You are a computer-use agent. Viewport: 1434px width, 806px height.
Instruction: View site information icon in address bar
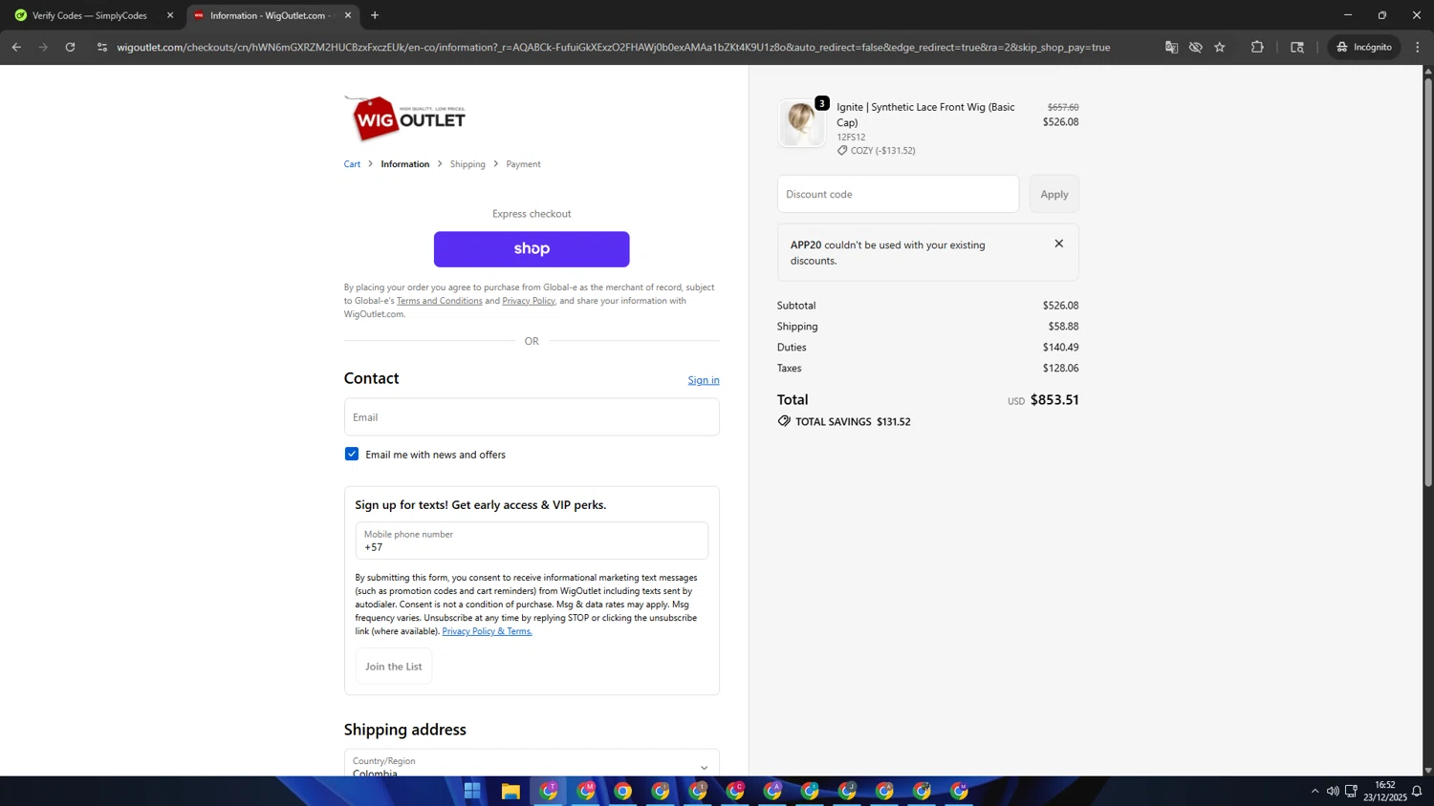click(x=102, y=47)
